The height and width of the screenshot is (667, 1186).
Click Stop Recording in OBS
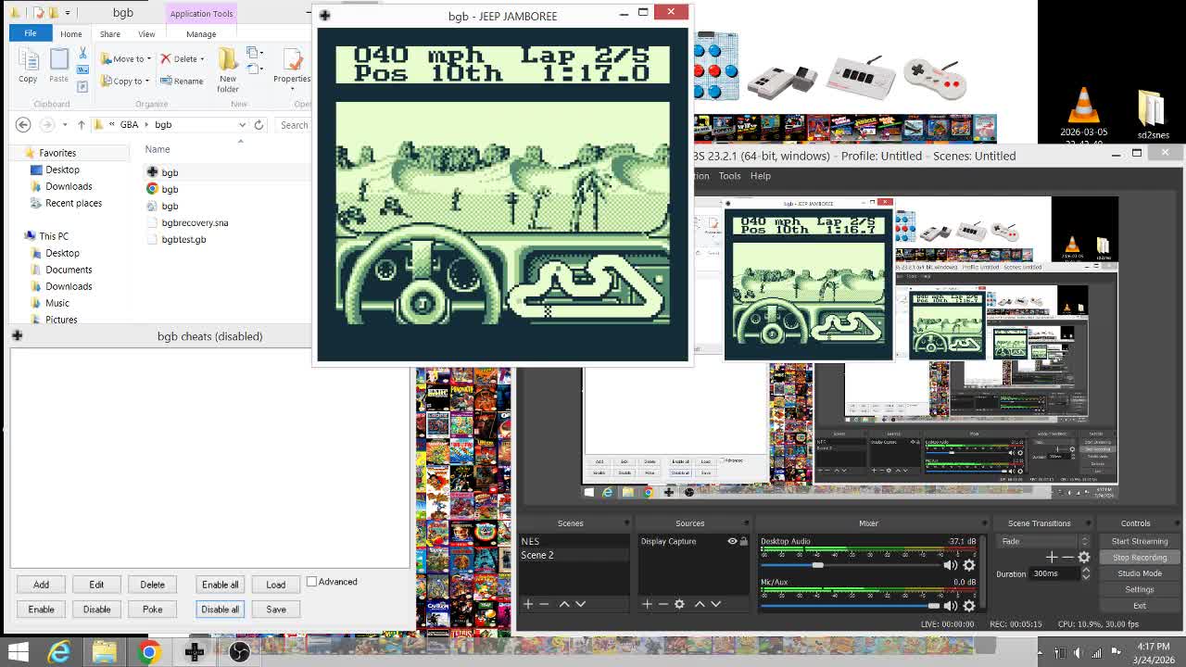coord(1139,558)
